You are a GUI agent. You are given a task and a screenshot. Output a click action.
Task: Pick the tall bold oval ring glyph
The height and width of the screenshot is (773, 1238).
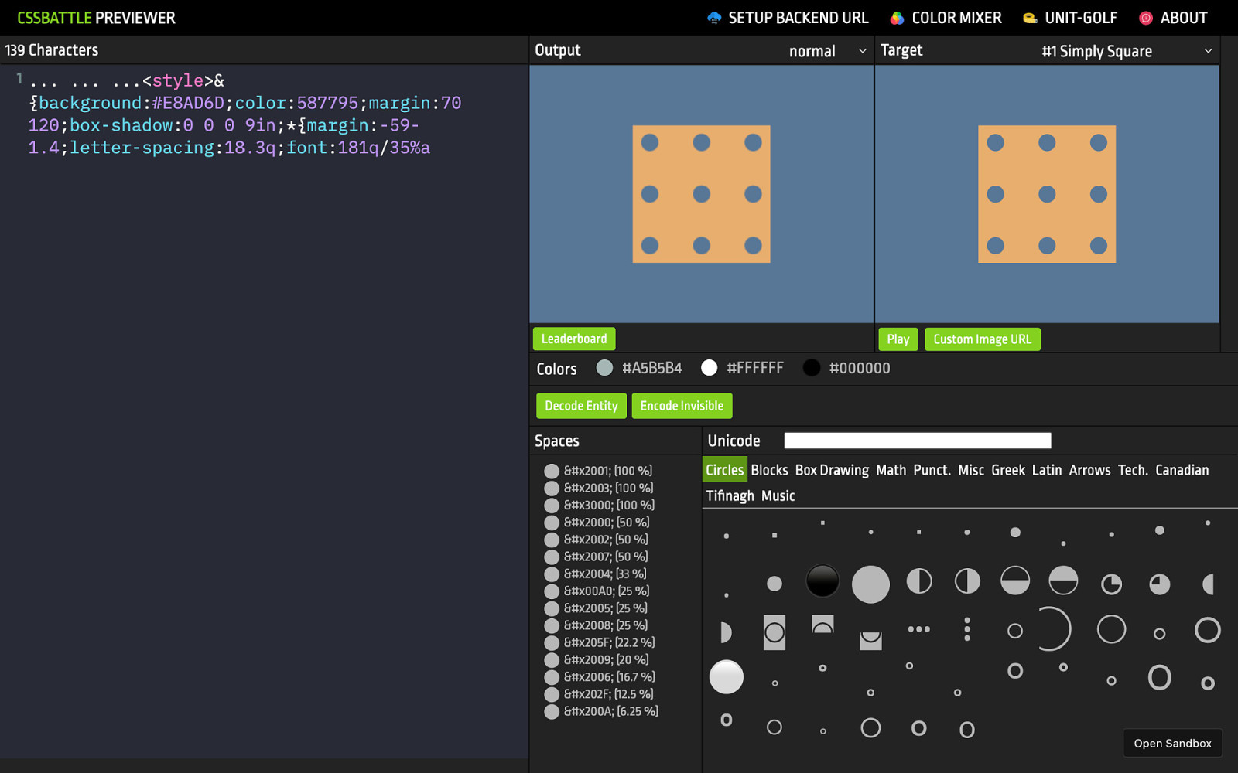pyautogui.click(x=1160, y=677)
